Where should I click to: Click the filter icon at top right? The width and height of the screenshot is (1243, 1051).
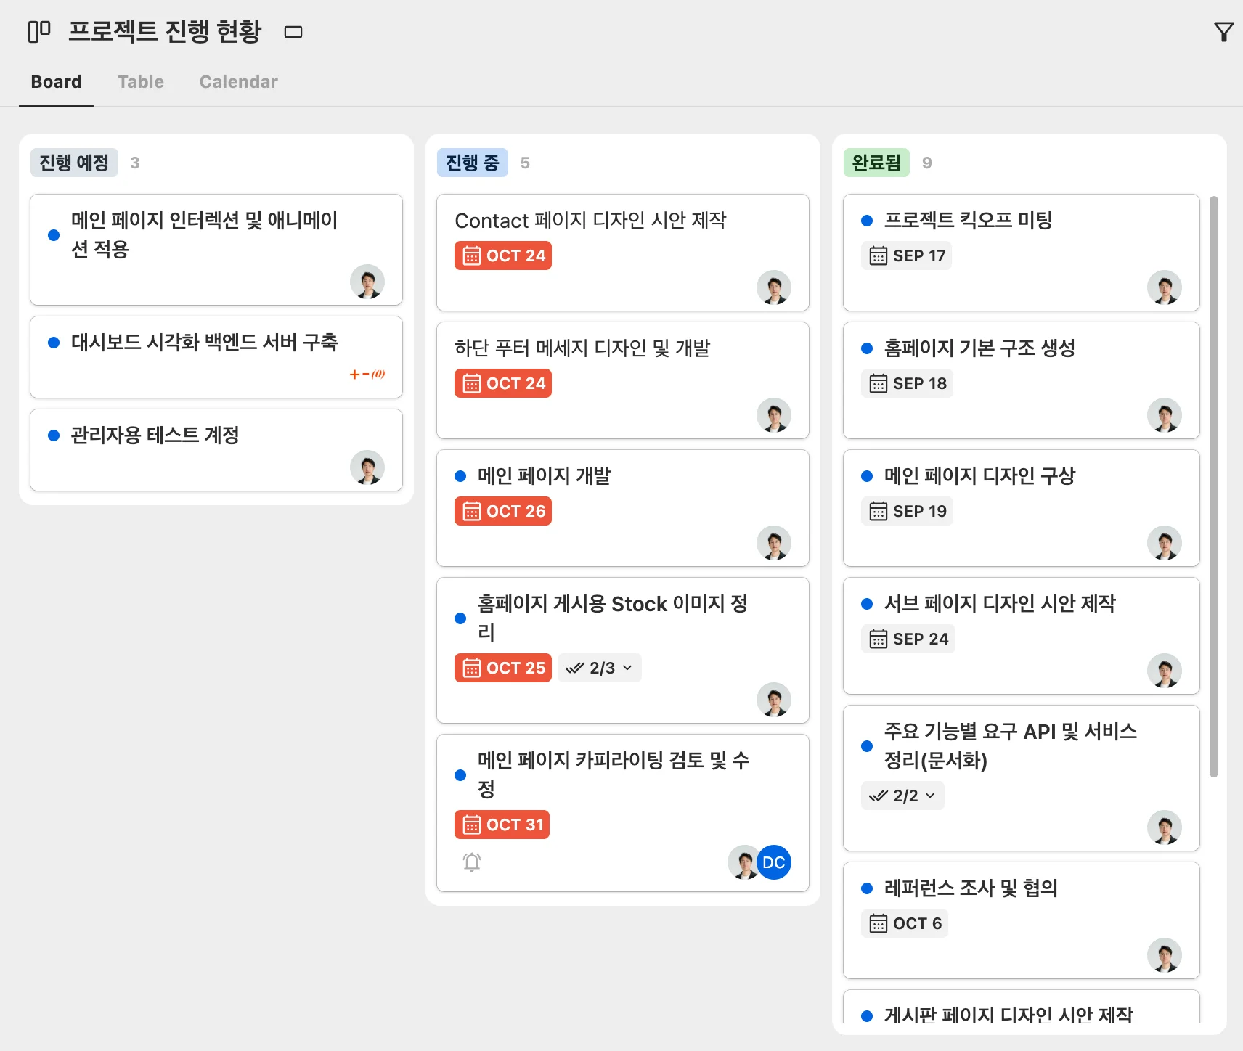point(1223,32)
